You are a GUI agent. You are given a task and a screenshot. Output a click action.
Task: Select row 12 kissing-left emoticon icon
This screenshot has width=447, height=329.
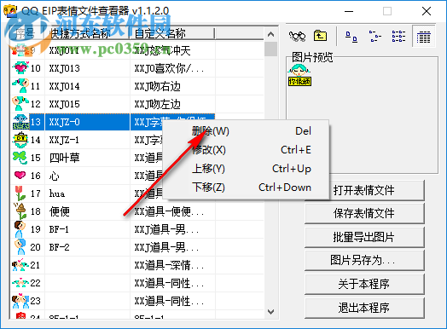click(20, 104)
